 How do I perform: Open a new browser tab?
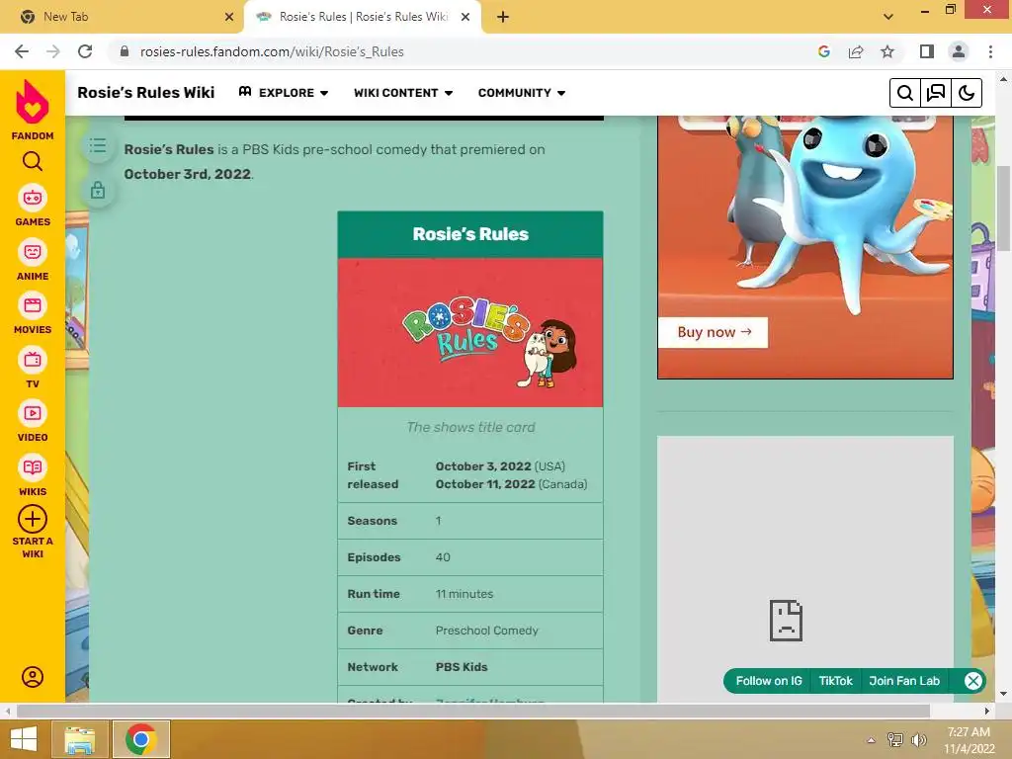503,17
